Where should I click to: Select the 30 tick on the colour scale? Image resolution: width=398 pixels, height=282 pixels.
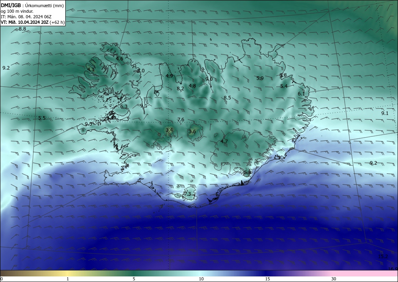point(334,279)
